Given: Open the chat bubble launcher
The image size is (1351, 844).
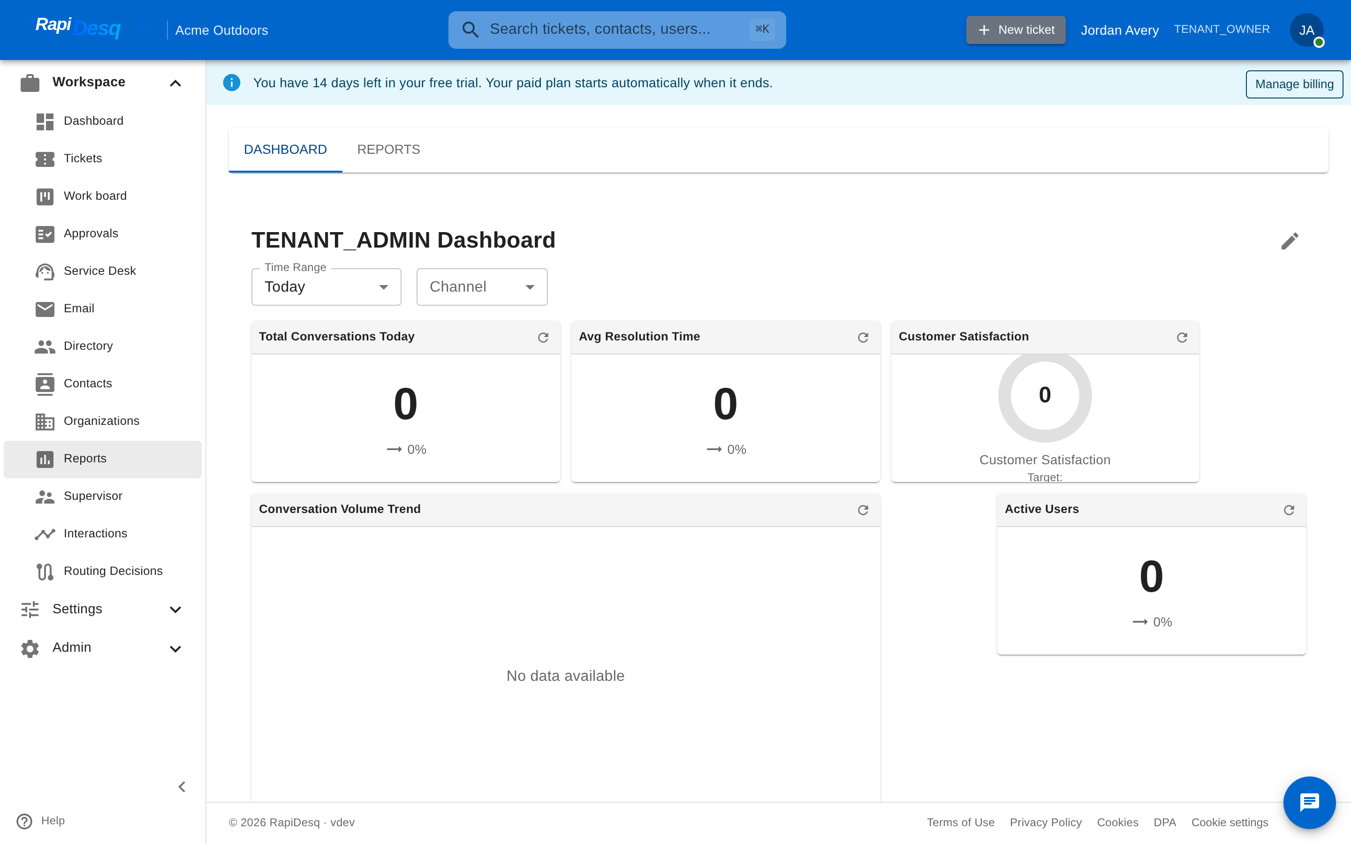Looking at the screenshot, I should (1310, 802).
